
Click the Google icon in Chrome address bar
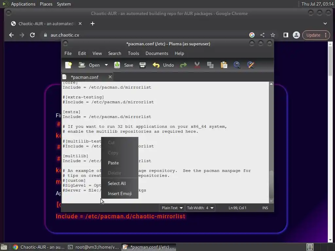[x=252, y=35]
